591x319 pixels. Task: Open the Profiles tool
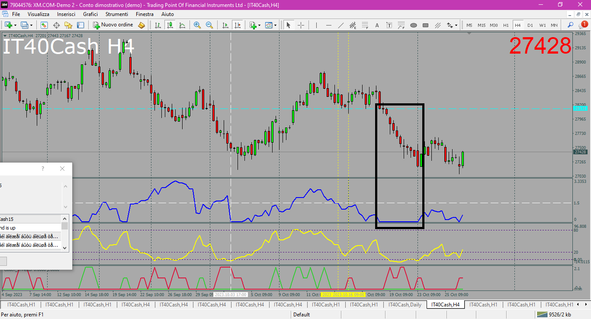pos(24,25)
